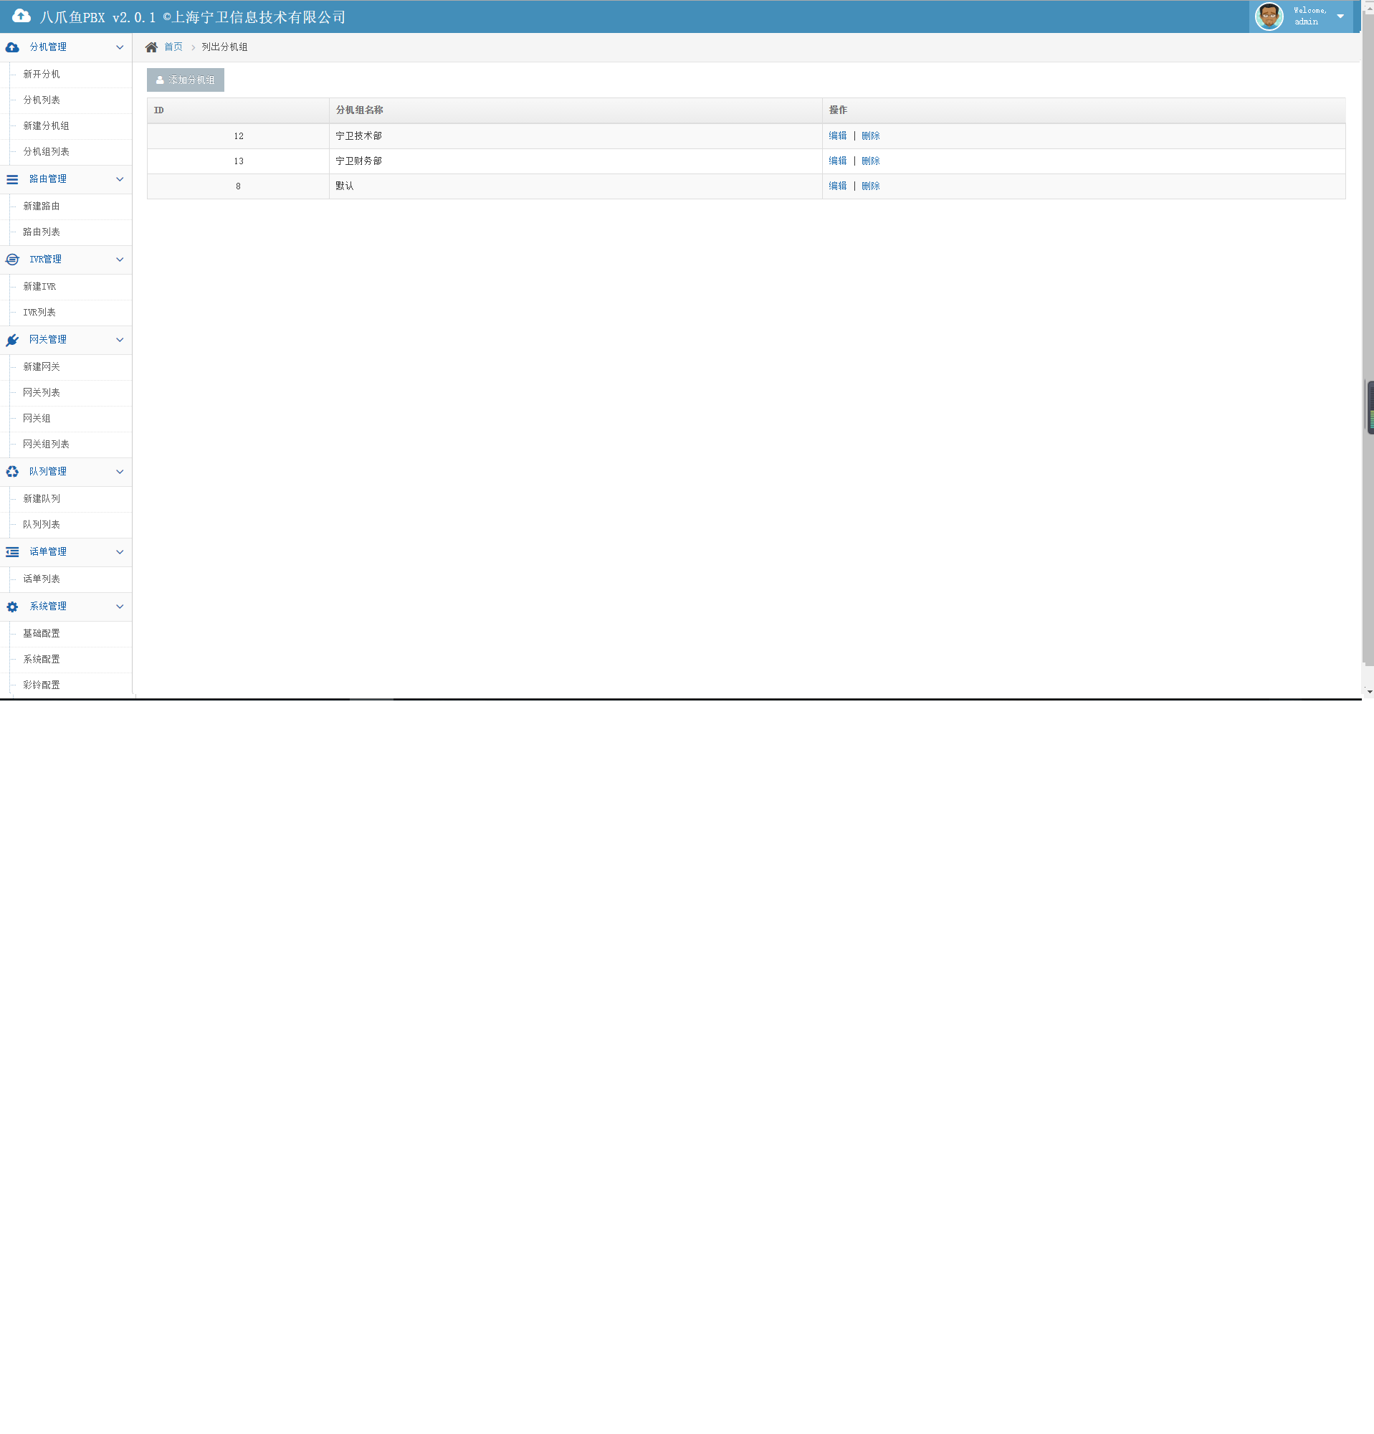Click the 添加分机组 button
The height and width of the screenshot is (1434, 1374).
pyautogui.click(x=186, y=80)
